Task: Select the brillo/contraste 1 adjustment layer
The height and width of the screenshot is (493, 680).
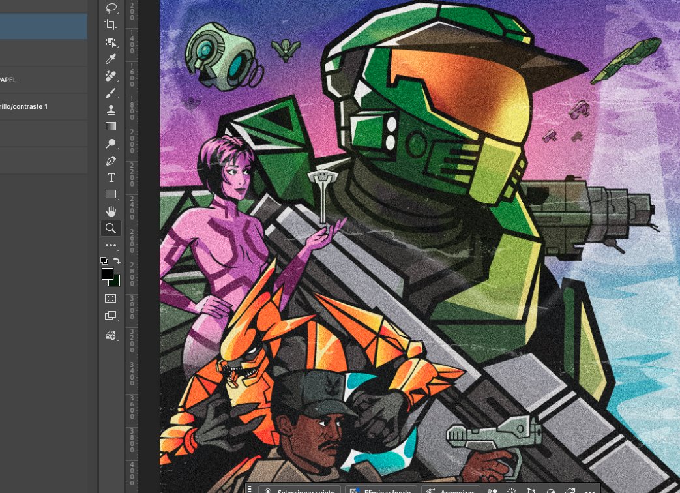Action: (44, 107)
